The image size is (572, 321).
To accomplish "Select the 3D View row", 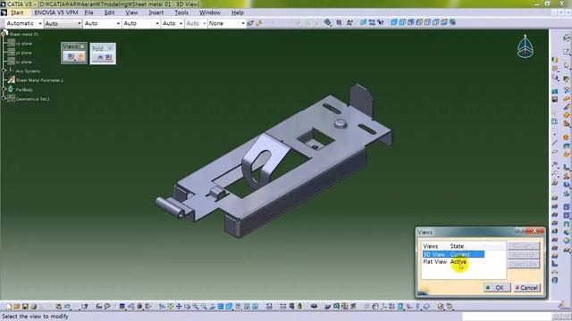I will tap(453, 254).
